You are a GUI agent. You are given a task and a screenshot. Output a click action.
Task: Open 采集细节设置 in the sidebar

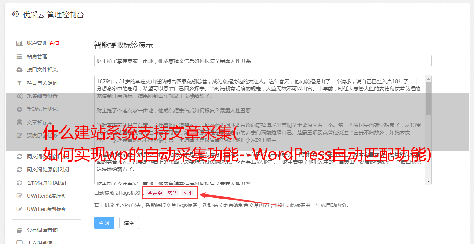pos(42,96)
